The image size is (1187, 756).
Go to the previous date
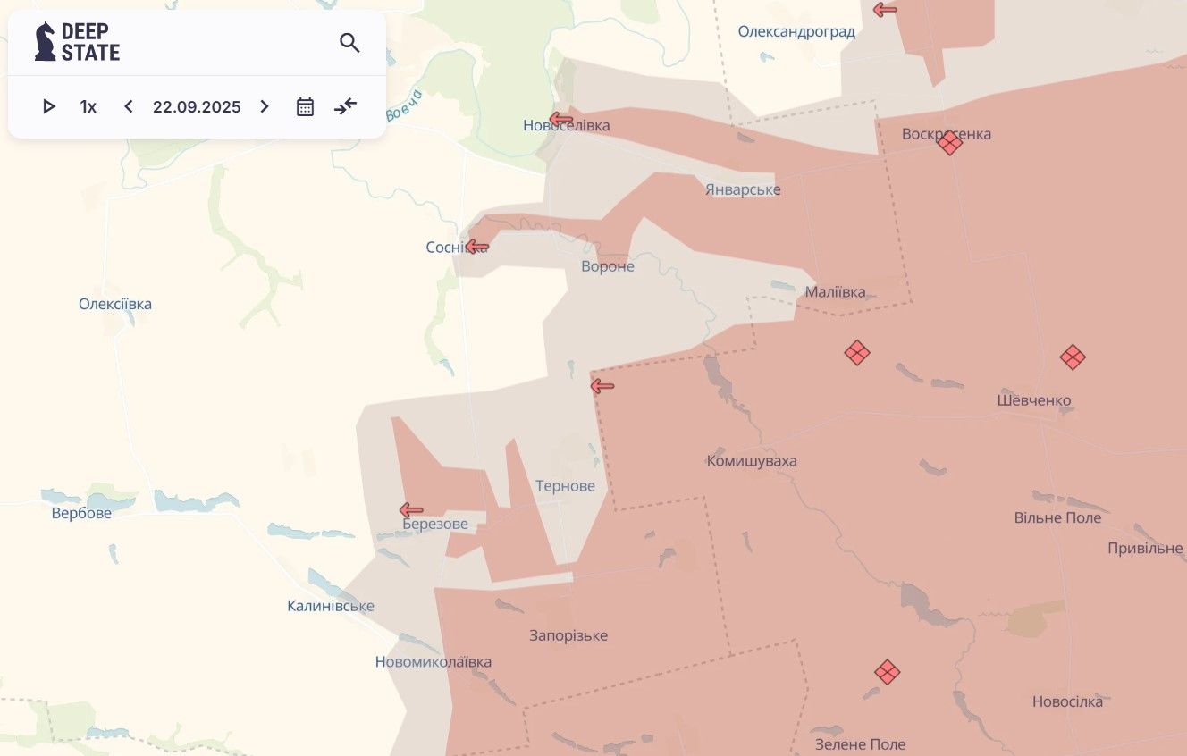tap(129, 107)
